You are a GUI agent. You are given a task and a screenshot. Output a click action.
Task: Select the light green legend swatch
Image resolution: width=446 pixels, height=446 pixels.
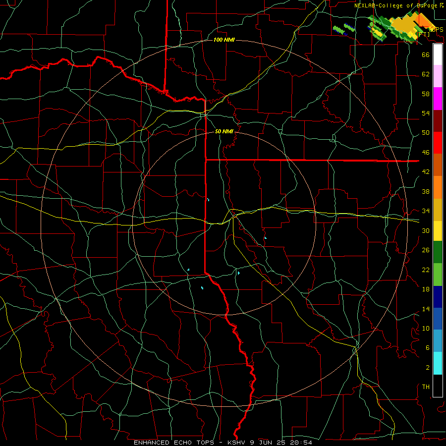pyautogui.click(x=438, y=275)
